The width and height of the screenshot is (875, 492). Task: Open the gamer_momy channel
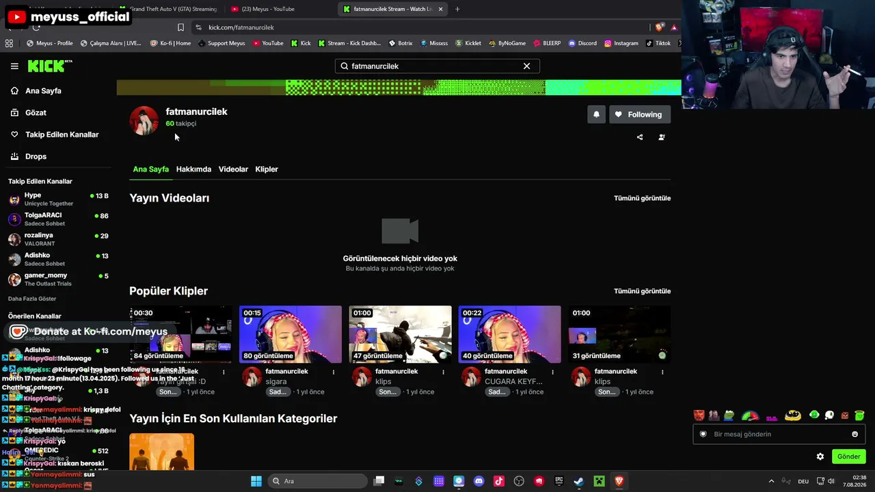58,279
